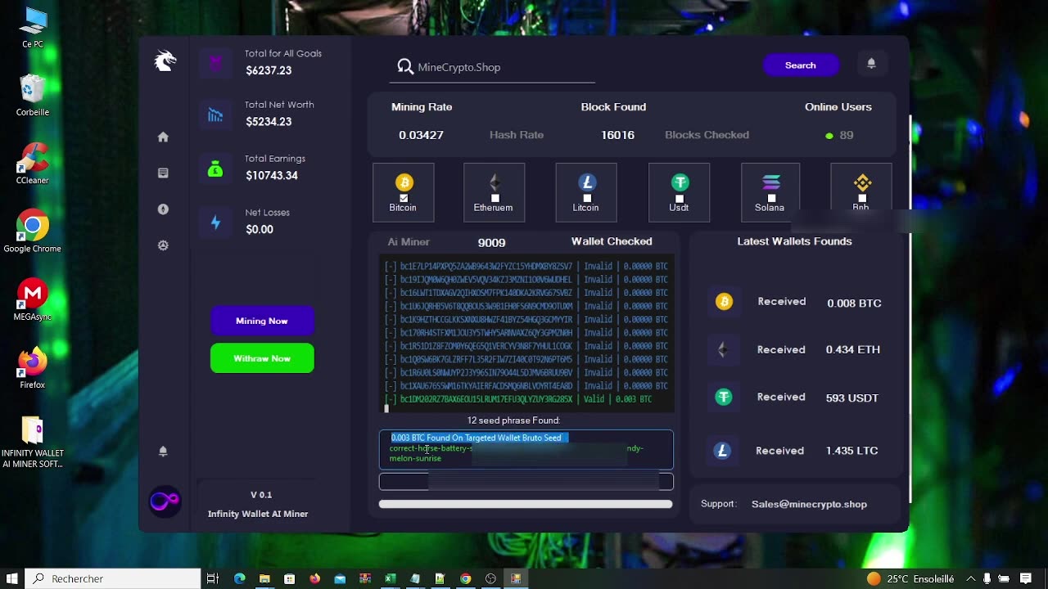Image resolution: width=1048 pixels, height=589 pixels.
Task: Select the CCleaner desktop icon
Action: 33,164
